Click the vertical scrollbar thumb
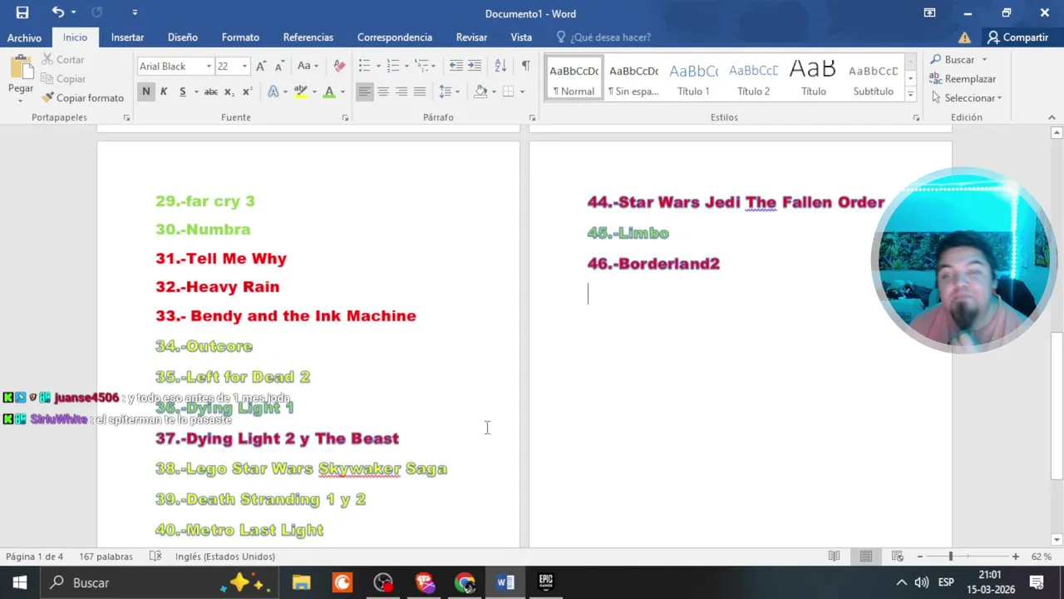 (x=1057, y=405)
